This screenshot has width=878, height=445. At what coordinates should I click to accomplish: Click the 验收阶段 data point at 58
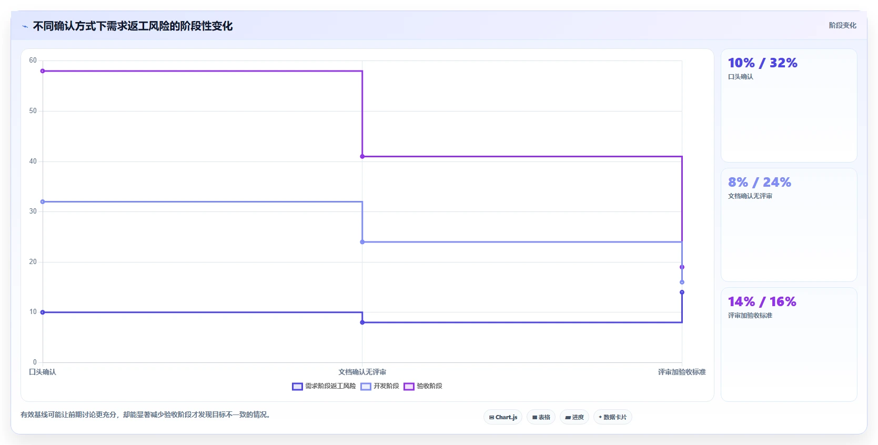tap(43, 71)
